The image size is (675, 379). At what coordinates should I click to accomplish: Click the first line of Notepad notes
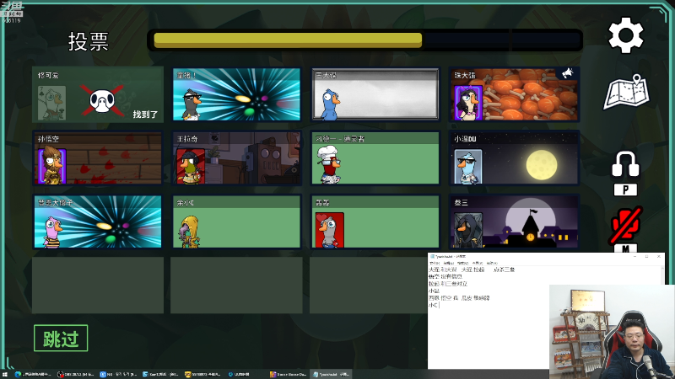[x=472, y=270]
